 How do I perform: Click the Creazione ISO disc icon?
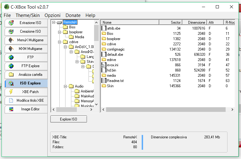pos(11,31)
